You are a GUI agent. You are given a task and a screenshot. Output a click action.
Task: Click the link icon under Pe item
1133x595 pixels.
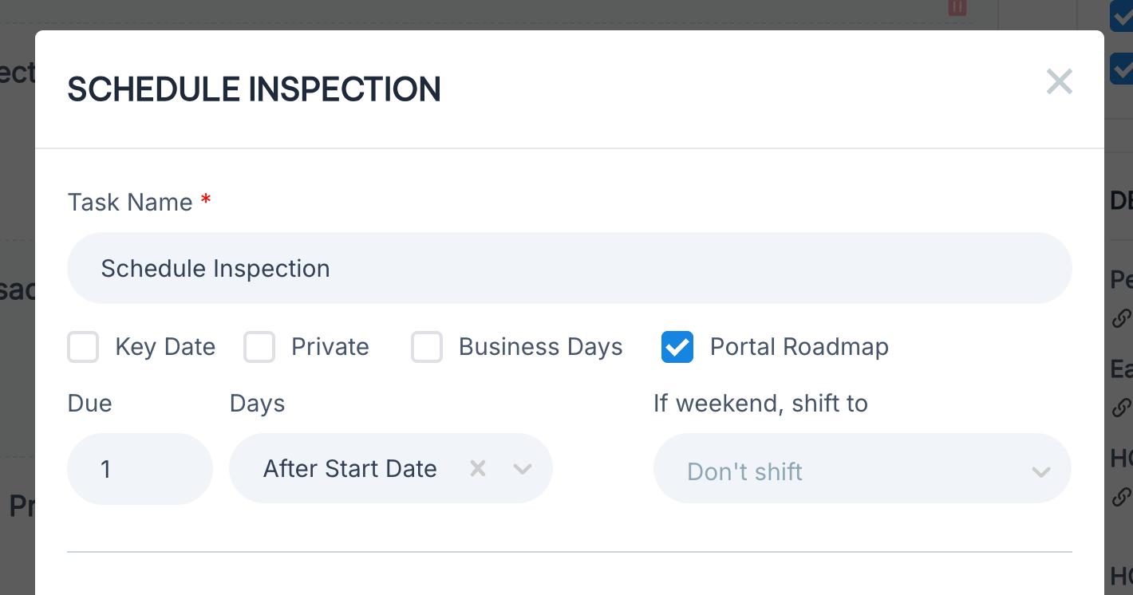[x=1121, y=318]
